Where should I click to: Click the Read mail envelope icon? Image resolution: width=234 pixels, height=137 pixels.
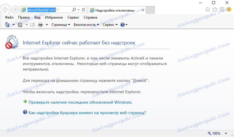point(32,25)
